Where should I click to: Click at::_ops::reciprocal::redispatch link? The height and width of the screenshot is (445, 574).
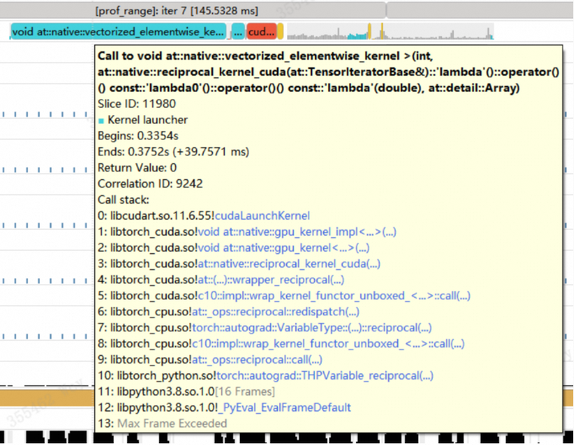(x=276, y=311)
